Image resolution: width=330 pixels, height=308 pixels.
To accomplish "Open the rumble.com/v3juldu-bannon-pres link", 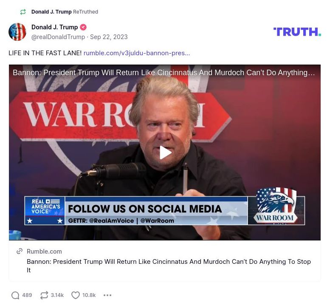I will 137,53.
